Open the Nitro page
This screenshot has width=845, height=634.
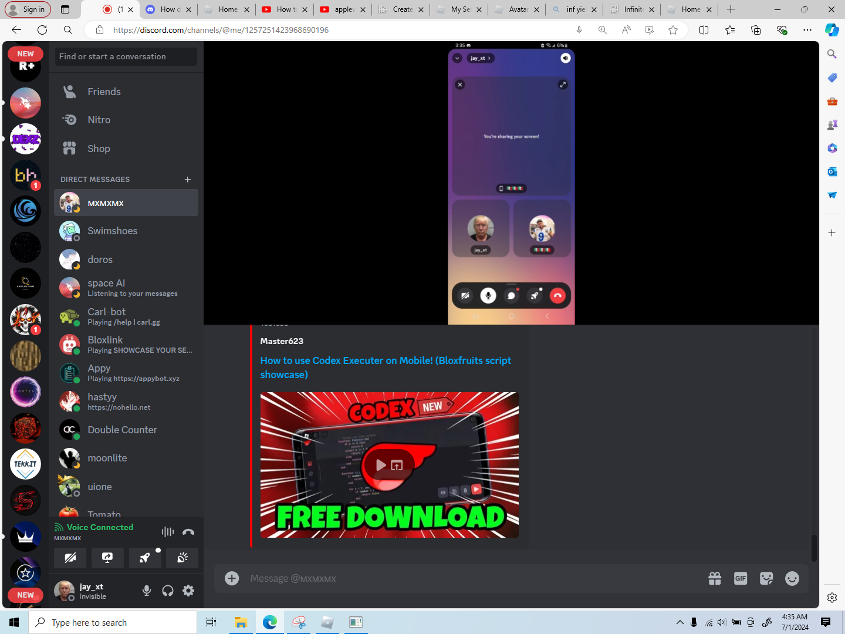point(126,120)
